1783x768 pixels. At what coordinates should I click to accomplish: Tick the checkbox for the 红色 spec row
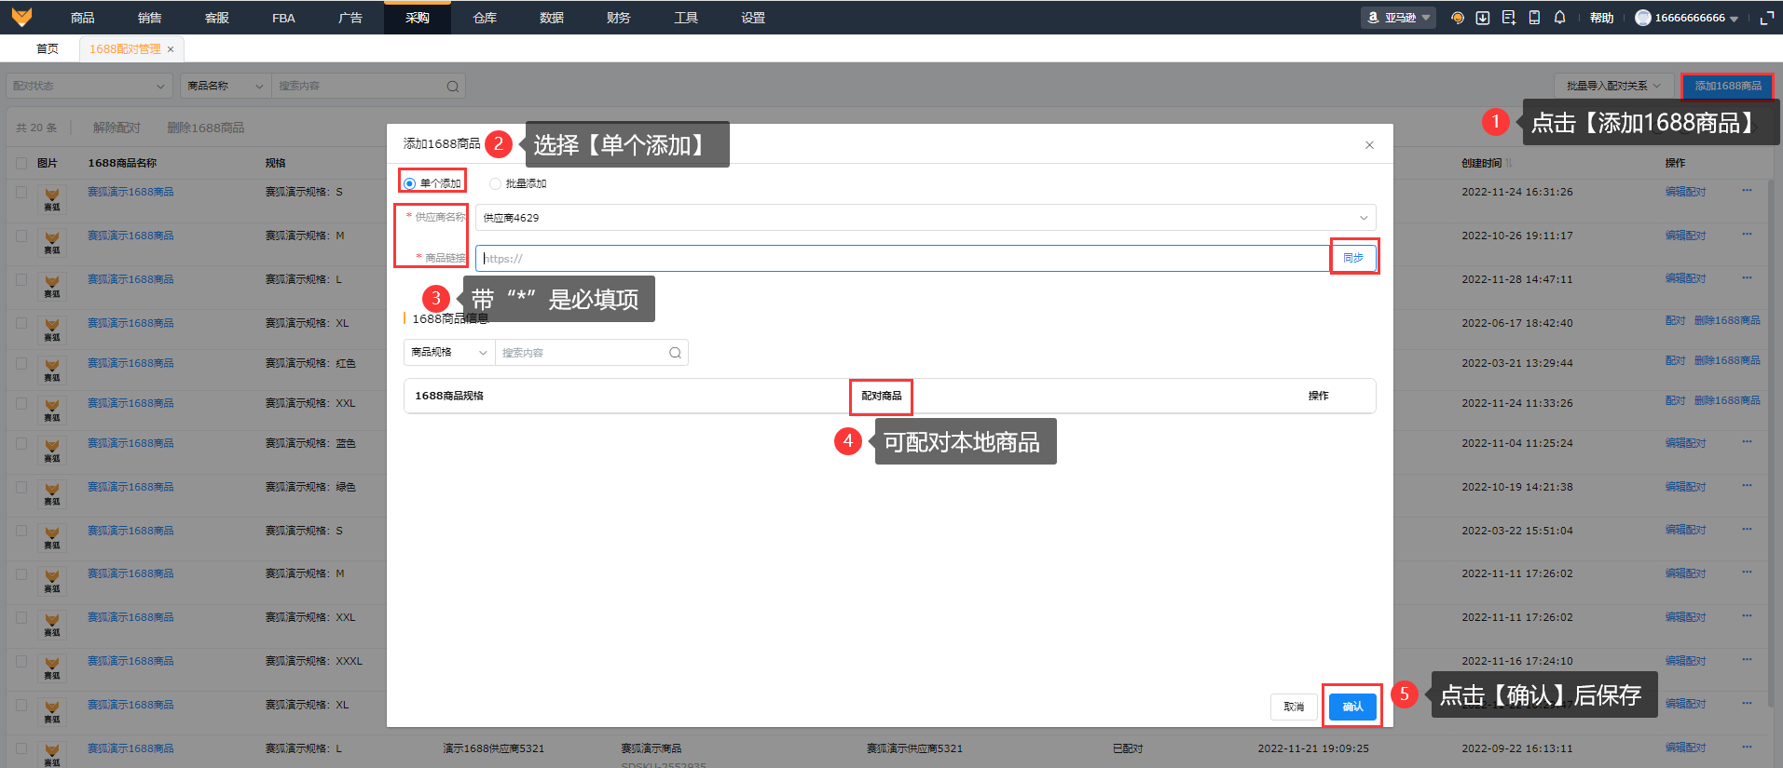coord(21,363)
